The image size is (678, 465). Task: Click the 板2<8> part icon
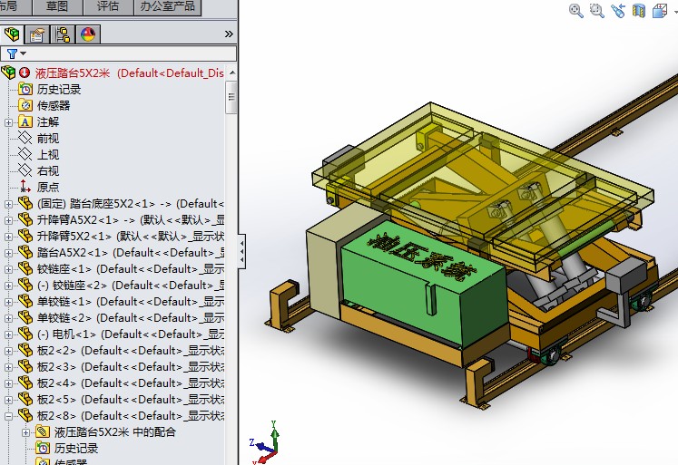coord(25,415)
